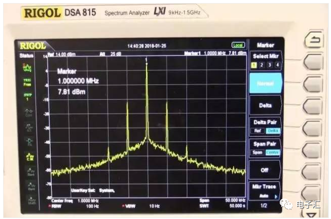Click the physical softkey beside Off
Viewport: 331px width, 219px height.
pos(312,172)
